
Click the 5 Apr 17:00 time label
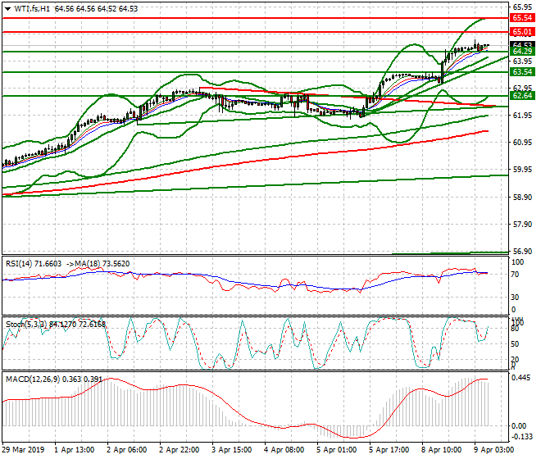coord(389,450)
